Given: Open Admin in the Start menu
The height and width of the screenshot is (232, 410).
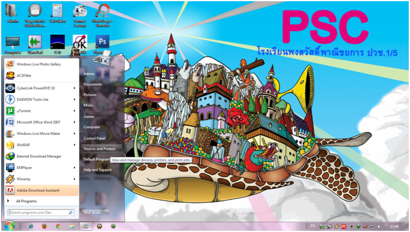Looking at the screenshot, I should coord(89,74).
